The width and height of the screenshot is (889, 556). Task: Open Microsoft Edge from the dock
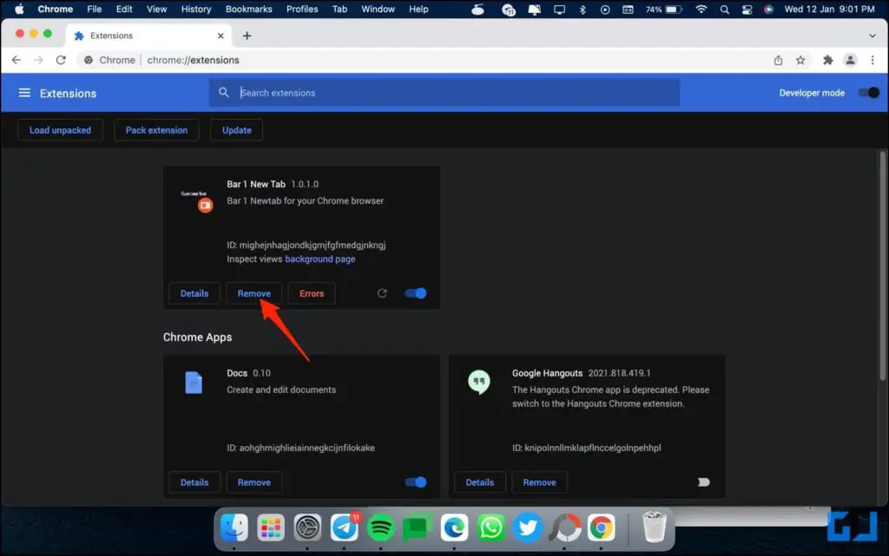454,527
